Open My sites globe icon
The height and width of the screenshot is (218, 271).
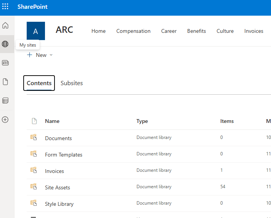click(5, 44)
